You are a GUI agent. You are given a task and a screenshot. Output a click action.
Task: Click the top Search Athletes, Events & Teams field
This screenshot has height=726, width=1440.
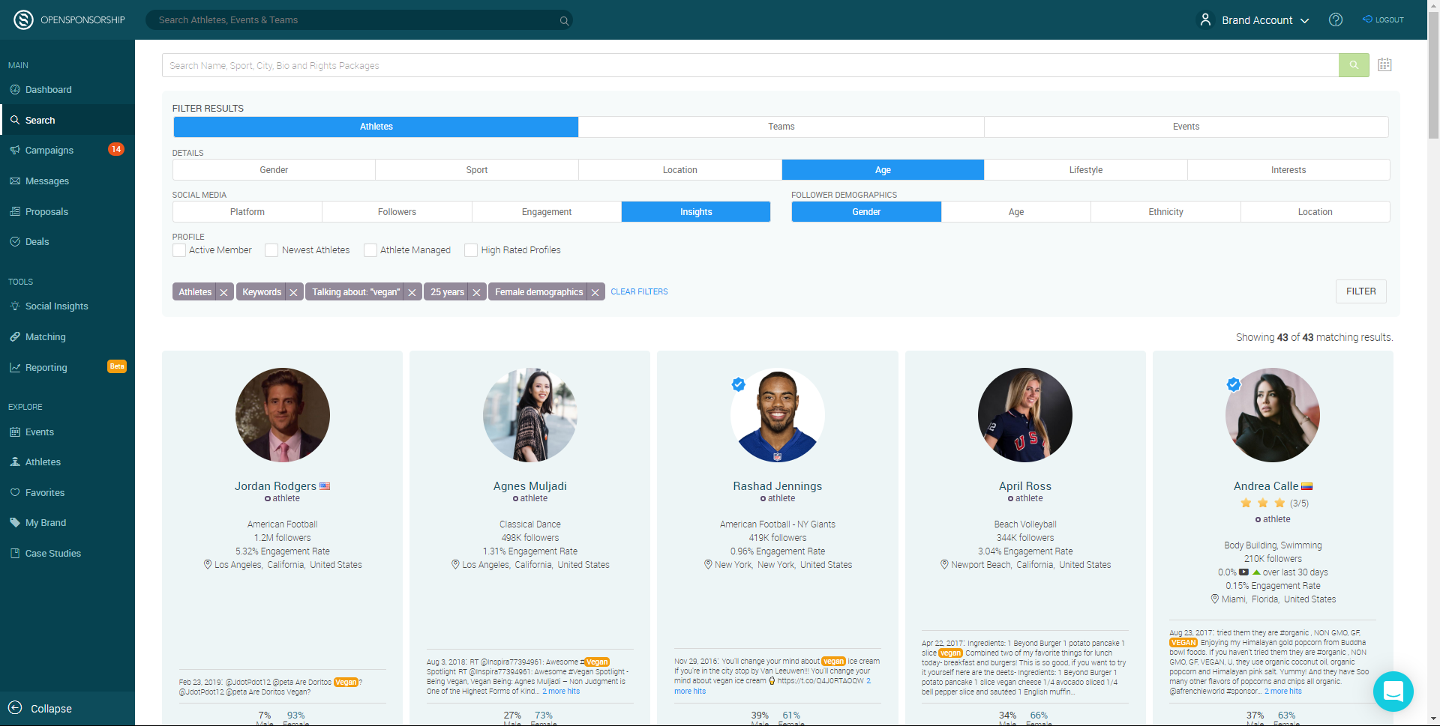coord(359,20)
